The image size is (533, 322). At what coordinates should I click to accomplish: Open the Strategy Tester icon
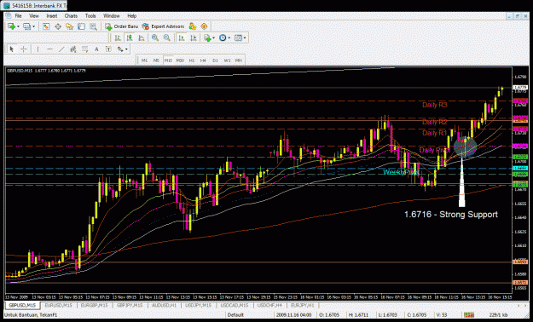pyautogui.click(x=93, y=26)
